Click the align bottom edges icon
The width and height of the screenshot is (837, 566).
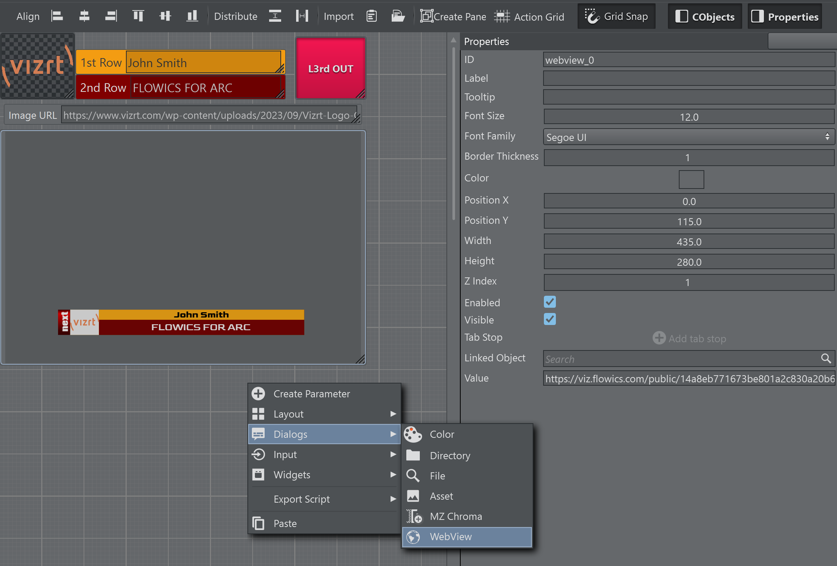pos(192,16)
